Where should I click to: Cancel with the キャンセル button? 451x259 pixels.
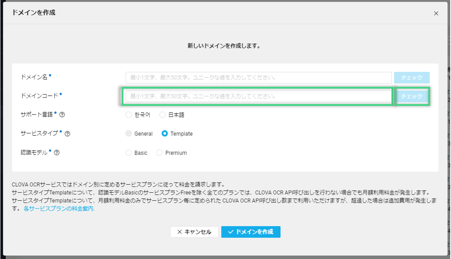194,232
